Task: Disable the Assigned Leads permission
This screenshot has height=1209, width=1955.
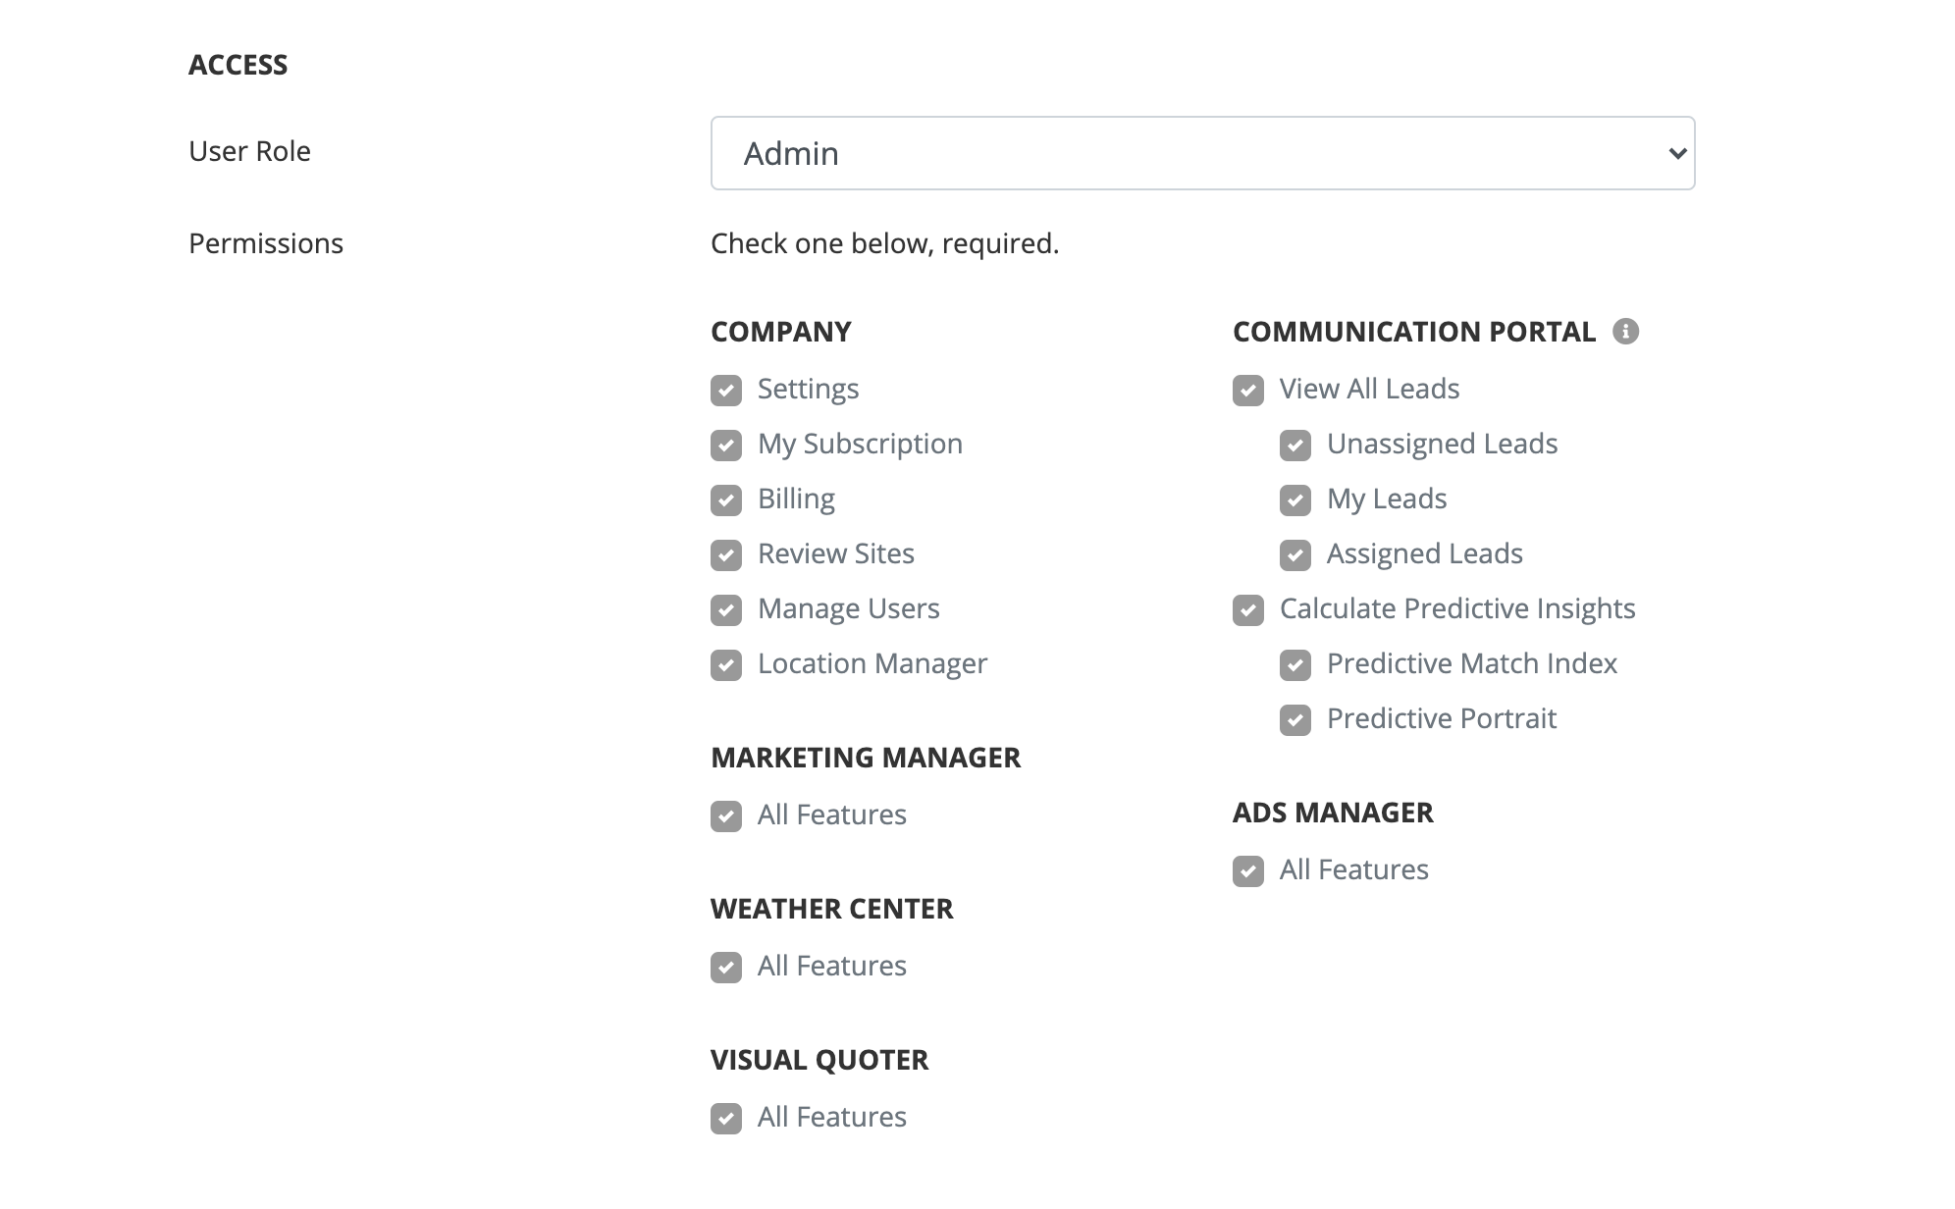Action: (1295, 555)
